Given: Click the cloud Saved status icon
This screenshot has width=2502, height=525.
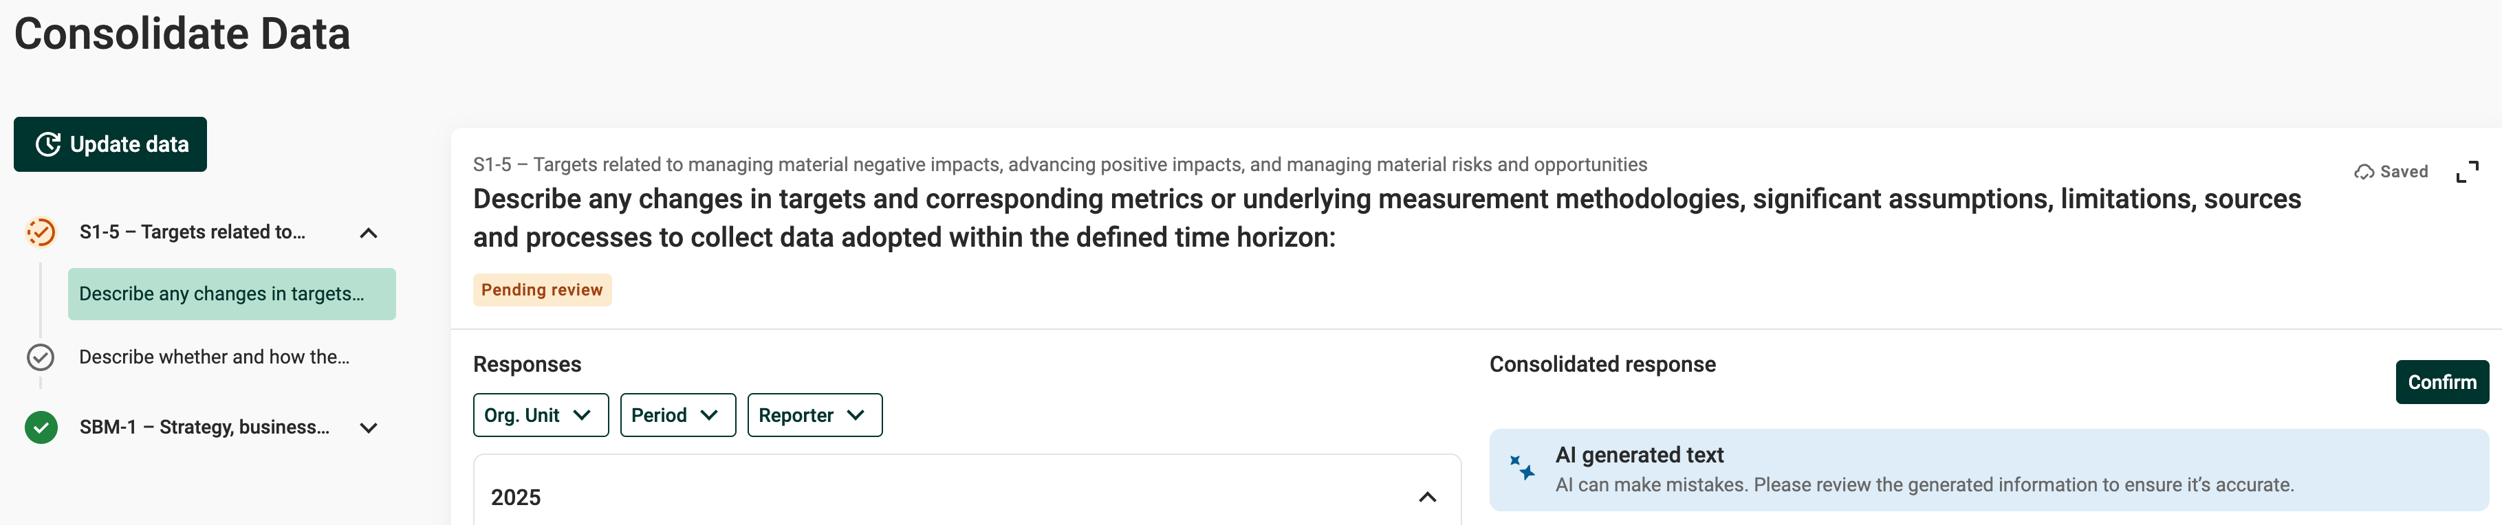Looking at the screenshot, I should (x=2363, y=172).
